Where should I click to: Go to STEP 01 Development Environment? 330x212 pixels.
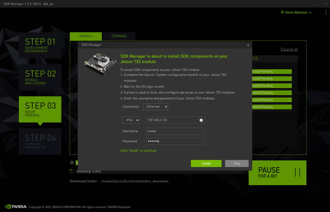[40, 45]
